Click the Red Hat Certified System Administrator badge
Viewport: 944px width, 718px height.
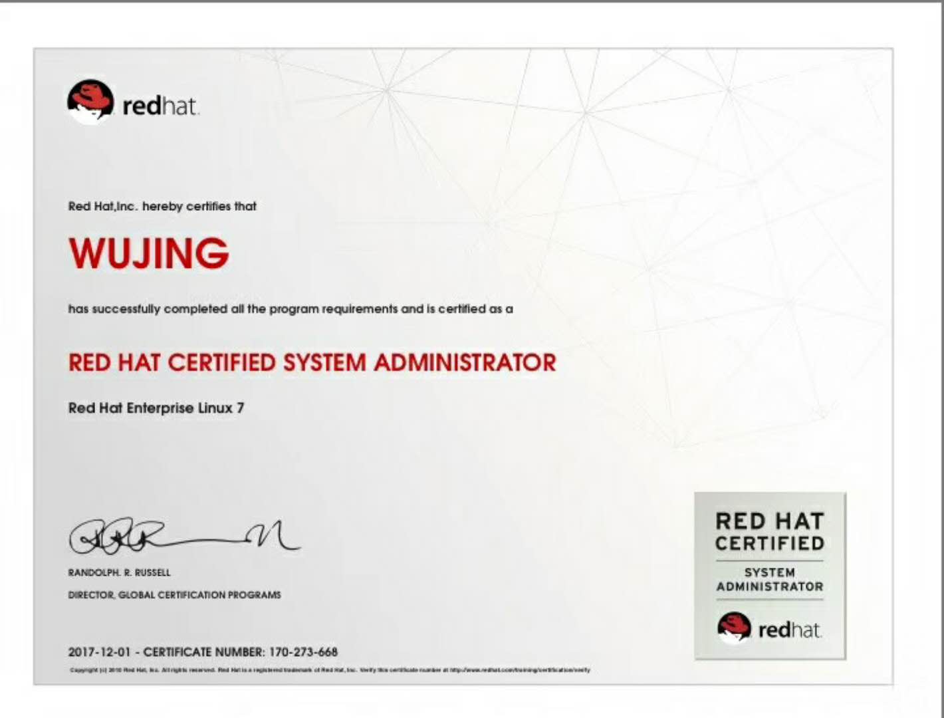click(x=770, y=576)
